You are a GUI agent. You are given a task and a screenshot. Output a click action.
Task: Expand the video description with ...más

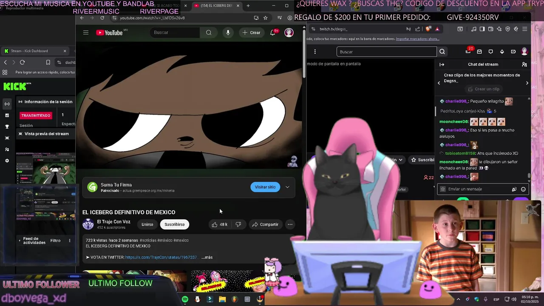click(207, 257)
